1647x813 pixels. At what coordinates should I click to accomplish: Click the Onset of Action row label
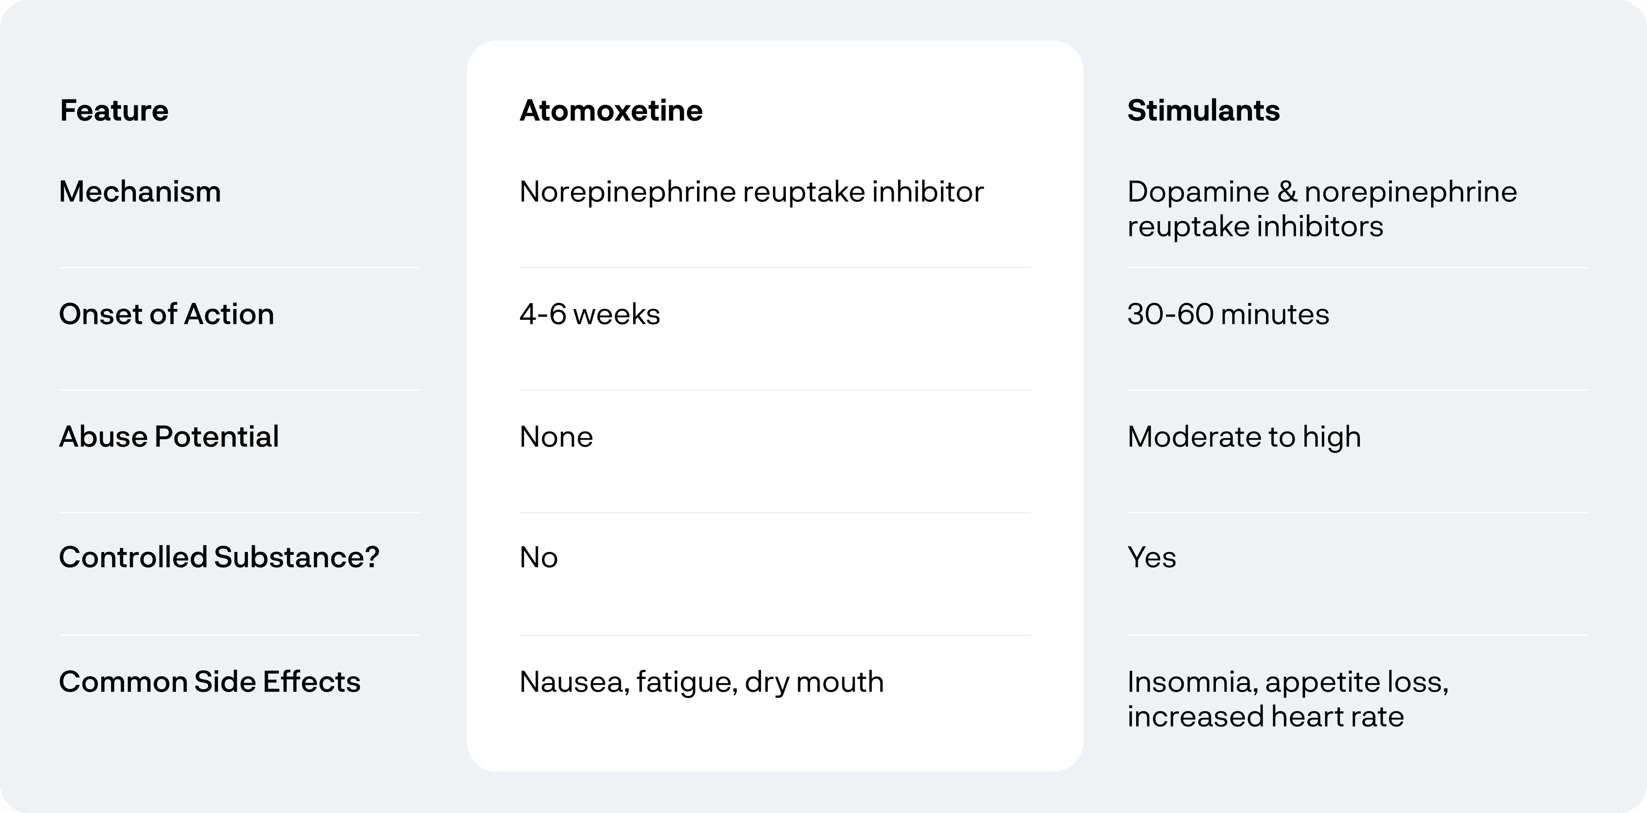pyautogui.click(x=166, y=314)
